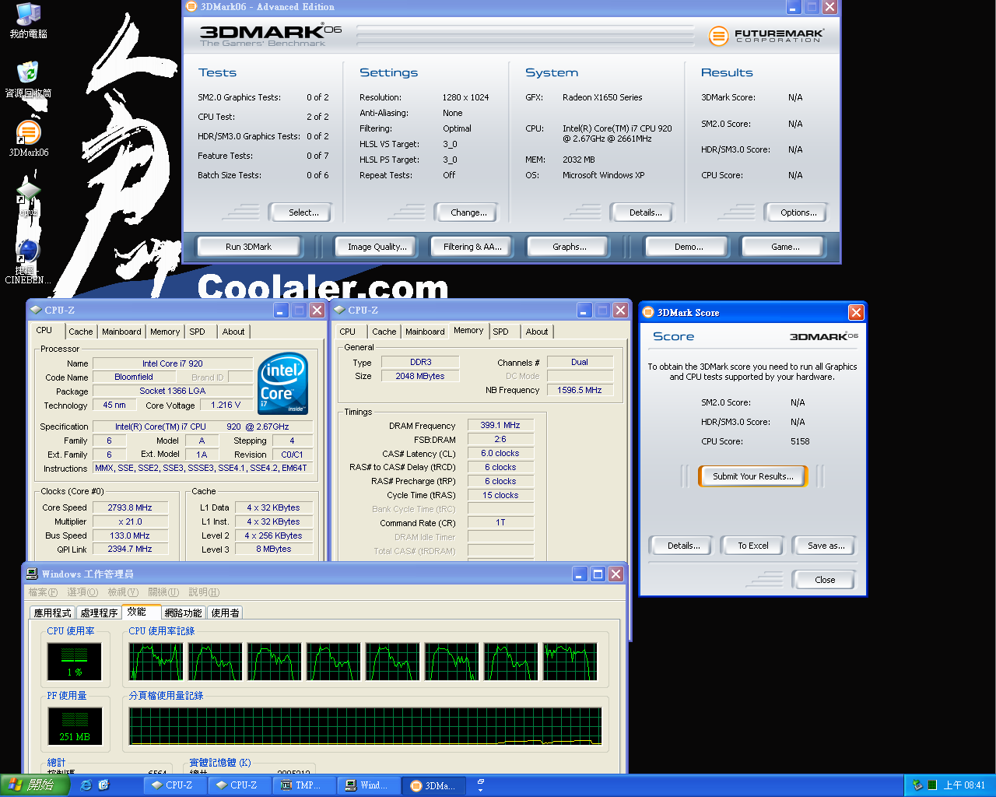Screen dimensions: 996x797
Task: Click the Core Speed value 2793.8 MHz
Action: point(130,507)
